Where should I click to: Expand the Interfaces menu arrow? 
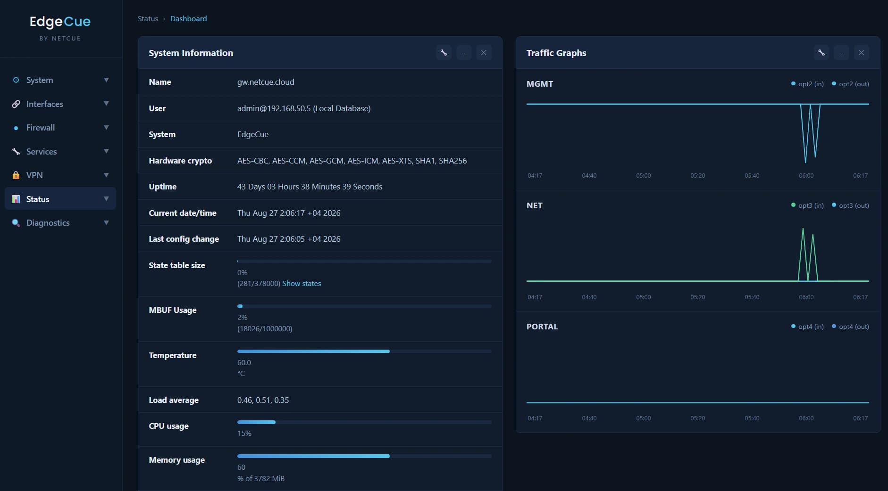(106, 104)
